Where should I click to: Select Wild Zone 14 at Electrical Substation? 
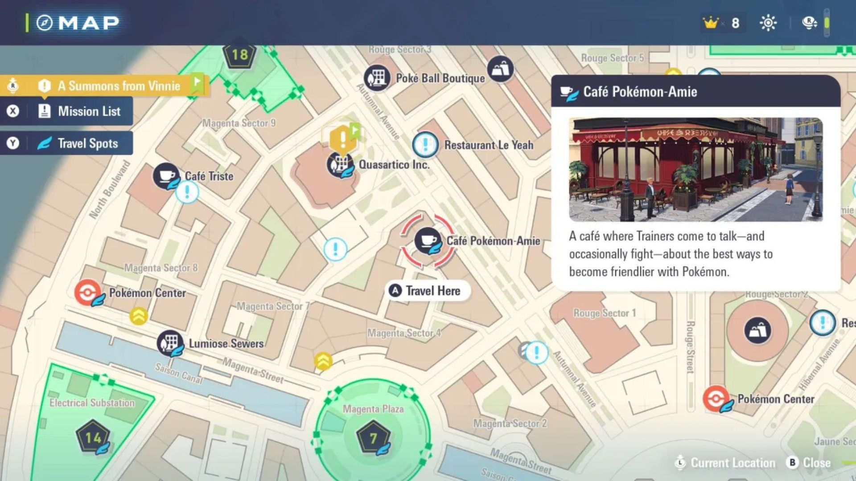tap(93, 437)
